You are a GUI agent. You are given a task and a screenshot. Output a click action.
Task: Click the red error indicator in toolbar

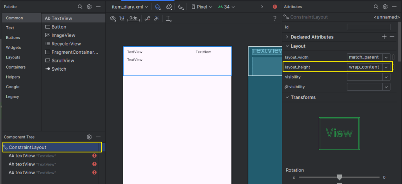[x=275, y=7]
